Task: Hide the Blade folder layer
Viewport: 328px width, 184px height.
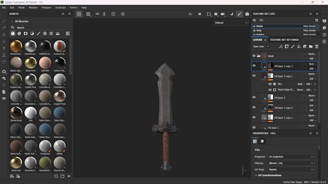Action: [254, 56]
